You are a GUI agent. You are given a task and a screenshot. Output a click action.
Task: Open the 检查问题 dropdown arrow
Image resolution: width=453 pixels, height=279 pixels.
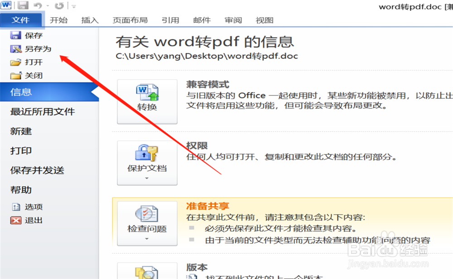click(x=147, y=239)
